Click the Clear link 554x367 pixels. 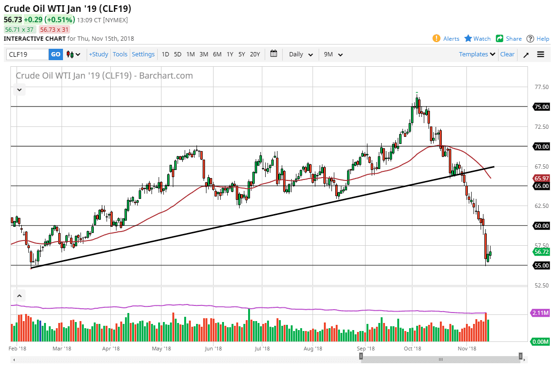pos(507,54)
